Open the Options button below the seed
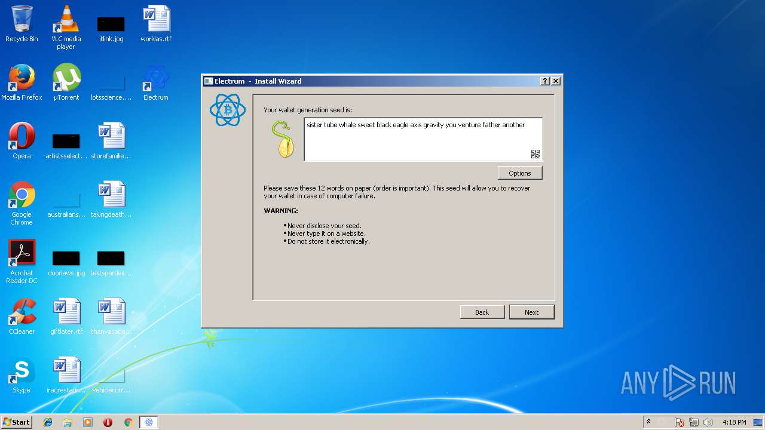The image size is (765, 430). pos(520,173)
